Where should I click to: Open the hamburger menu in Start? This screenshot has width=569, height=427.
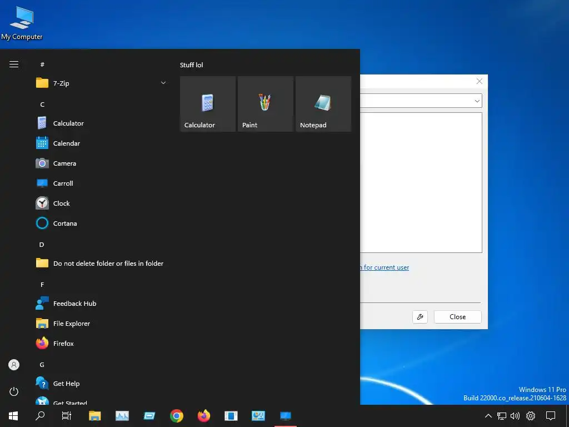tap(14, 64)
